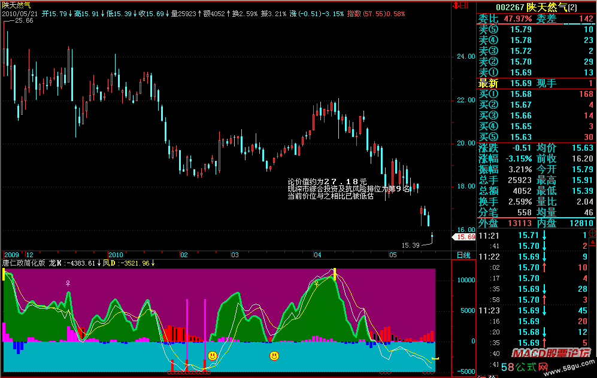Click stock title 002267 陕天然气
Screen dimensions: 597x378
click(536, 7)
